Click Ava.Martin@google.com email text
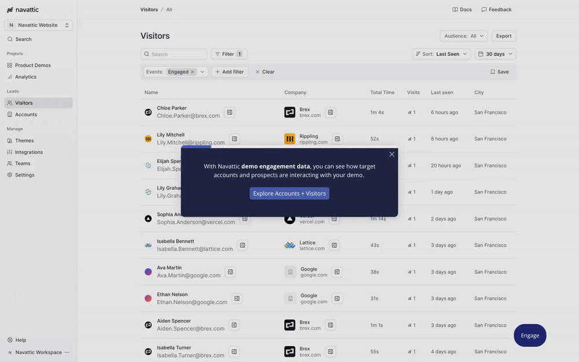The height and width of the screenshot is (362, 579). click(x=189, y=276)
